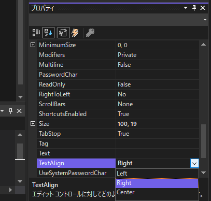Image resolution: width=211 pixels, height=201 pixels.
Task: Select the ReadOnly property name
Action: 76,84
